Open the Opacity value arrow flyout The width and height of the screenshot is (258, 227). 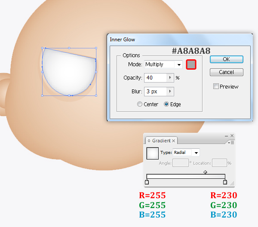point(170,78)
